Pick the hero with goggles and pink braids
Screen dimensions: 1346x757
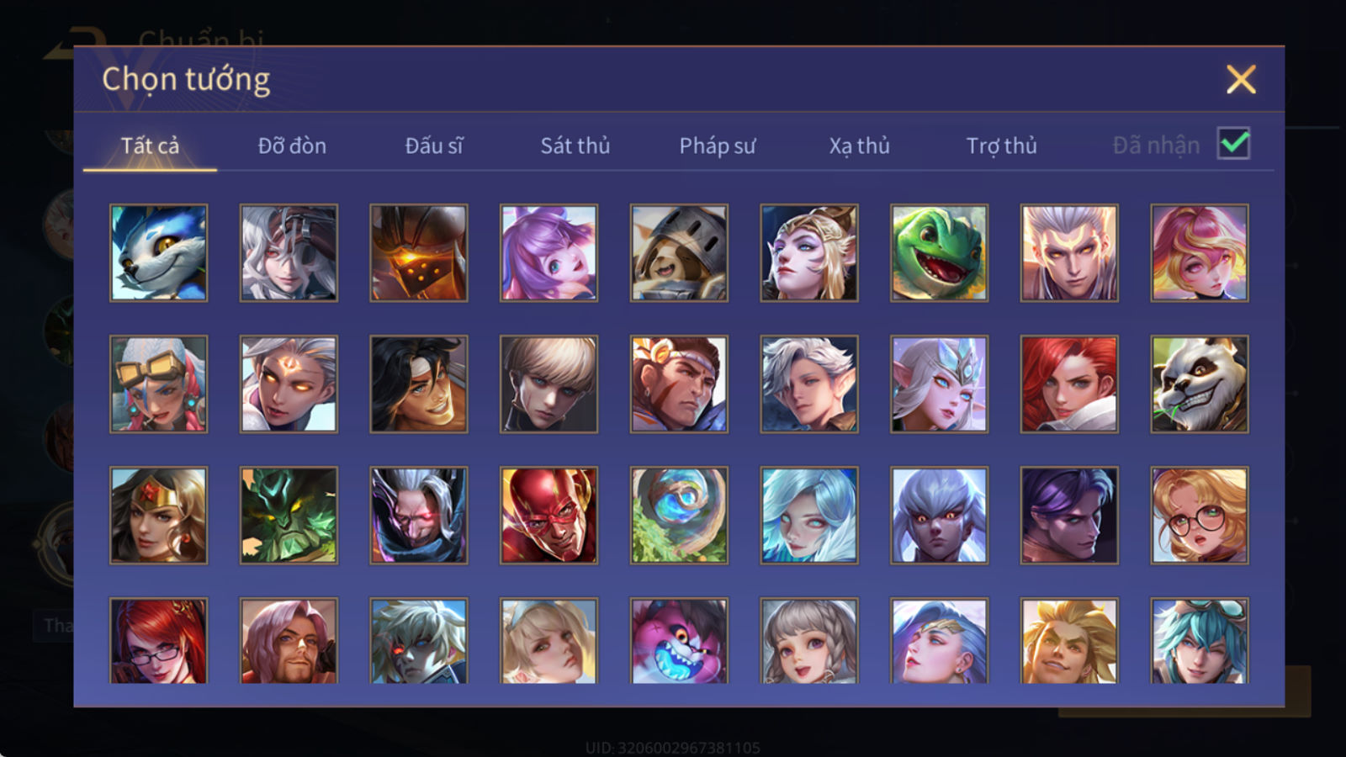coord(158,384)
